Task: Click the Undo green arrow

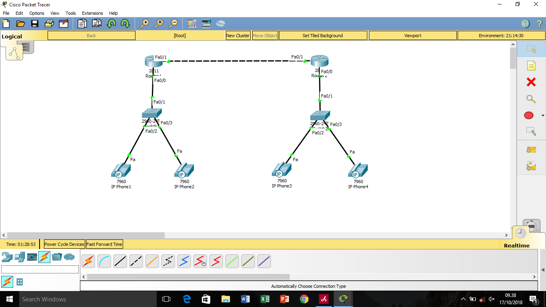Action: [111, 24]
